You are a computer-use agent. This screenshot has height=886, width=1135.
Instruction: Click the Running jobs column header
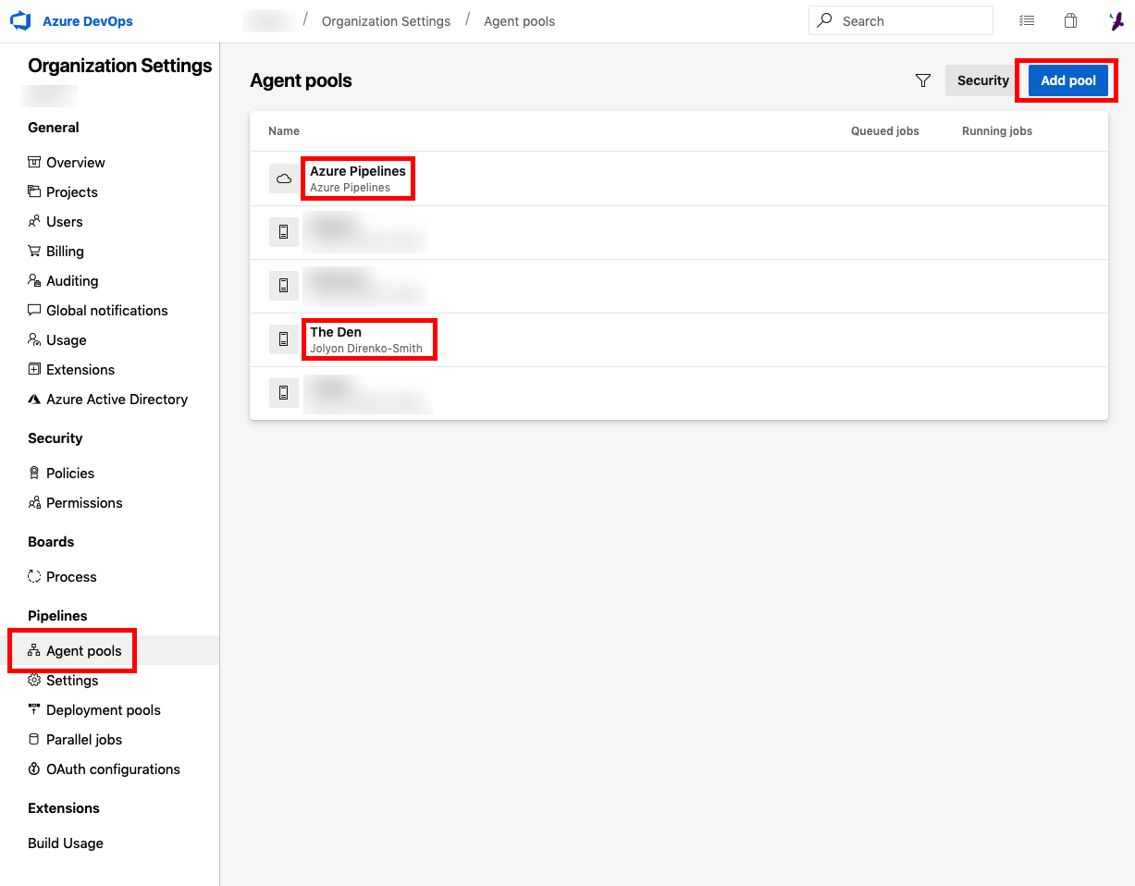pos(997,131)
